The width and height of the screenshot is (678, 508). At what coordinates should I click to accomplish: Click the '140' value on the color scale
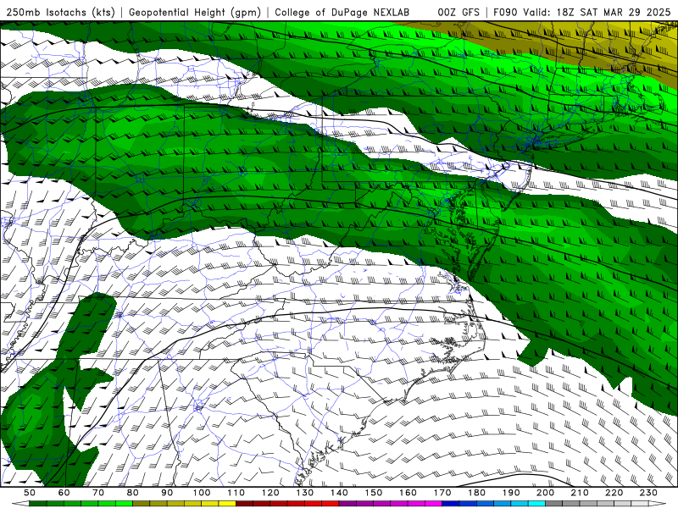click(x=339, y=493)
